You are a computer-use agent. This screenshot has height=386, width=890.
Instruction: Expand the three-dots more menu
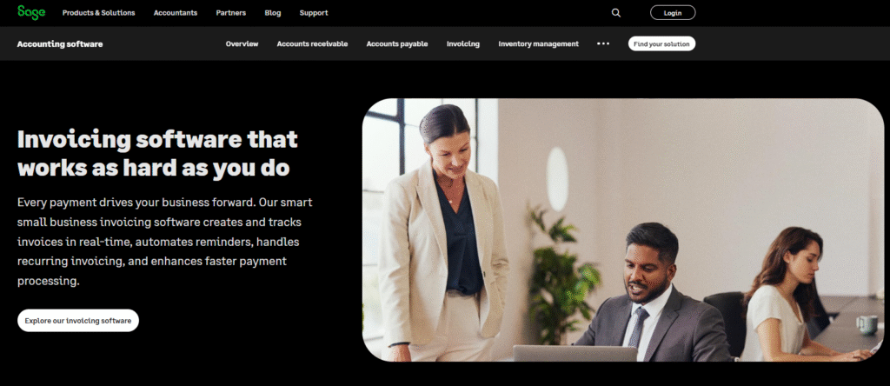click(x=603, y=43)
